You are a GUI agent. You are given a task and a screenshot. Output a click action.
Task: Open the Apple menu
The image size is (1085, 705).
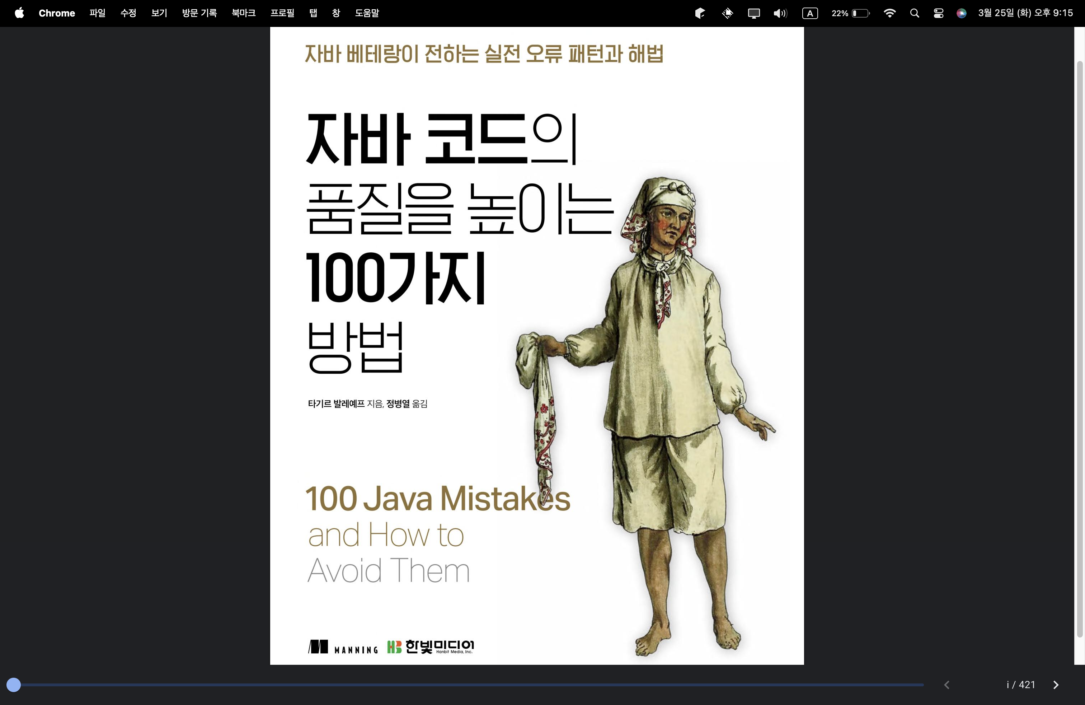[x=19, y=13]
